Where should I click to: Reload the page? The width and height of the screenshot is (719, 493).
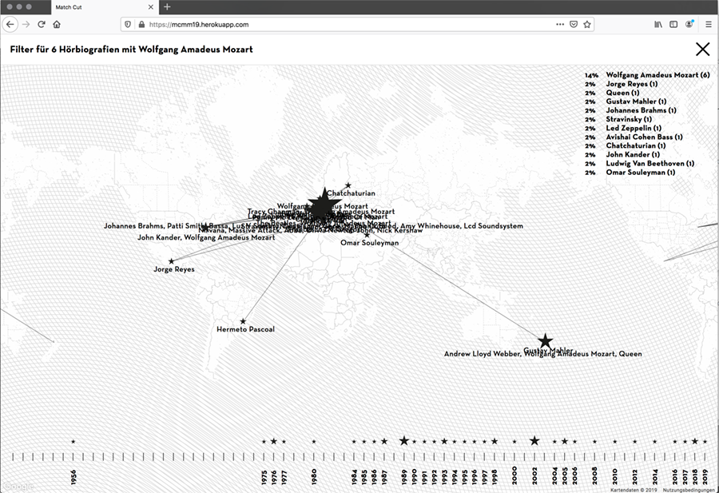click(x=42, y=24)
